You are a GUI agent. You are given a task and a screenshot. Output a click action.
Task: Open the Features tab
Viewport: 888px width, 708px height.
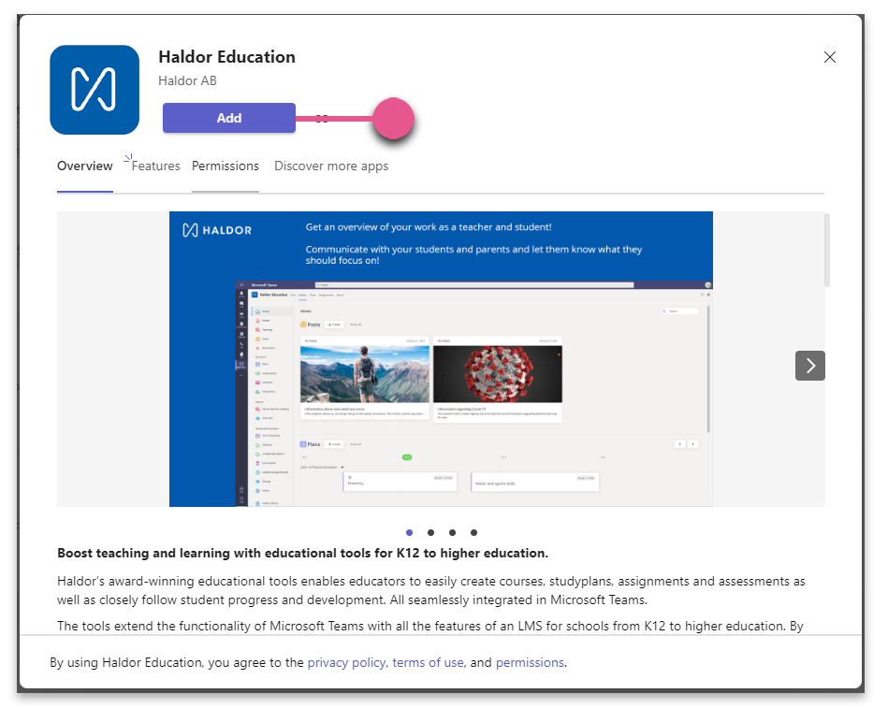(x=155, y=166)
